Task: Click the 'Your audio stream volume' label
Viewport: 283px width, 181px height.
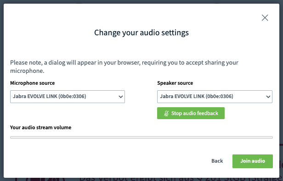Action: pyautogui.click(x=41, y=127)
